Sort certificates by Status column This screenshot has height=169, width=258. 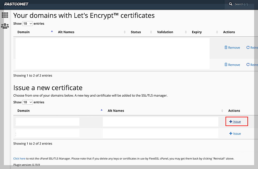click(136, 32)
